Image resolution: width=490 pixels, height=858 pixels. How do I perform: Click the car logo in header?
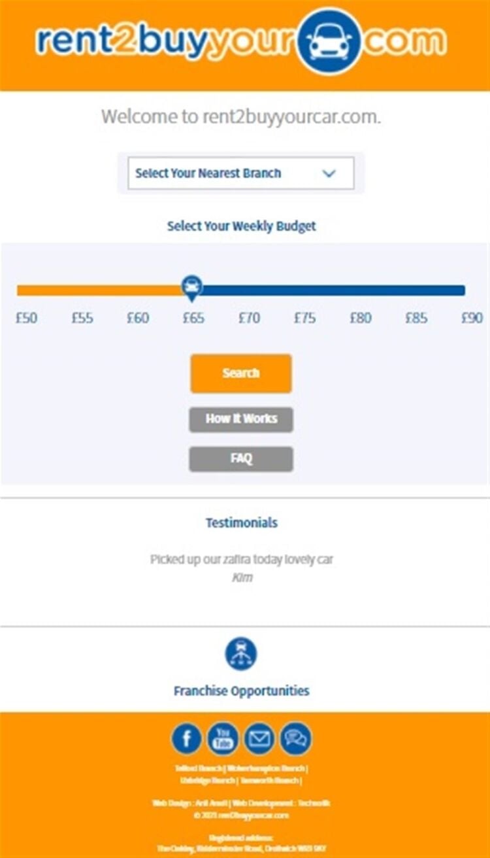(x=329, y=41)
